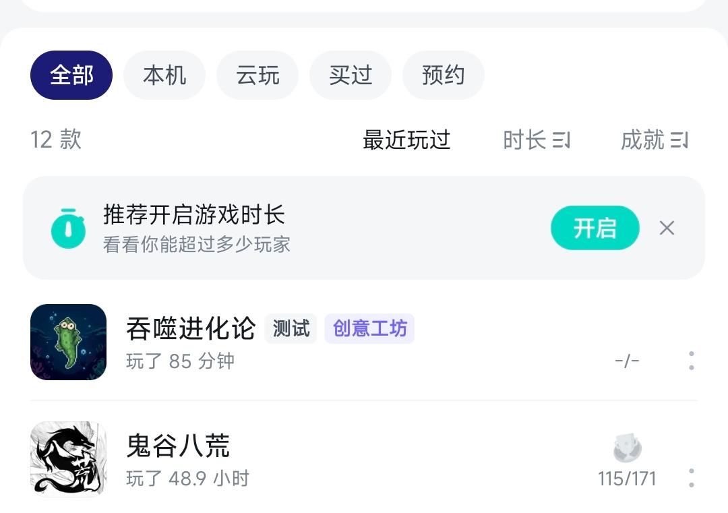Tap the 测试 label badge
This screenshot has width=728, height=513.
click(291, 329)
